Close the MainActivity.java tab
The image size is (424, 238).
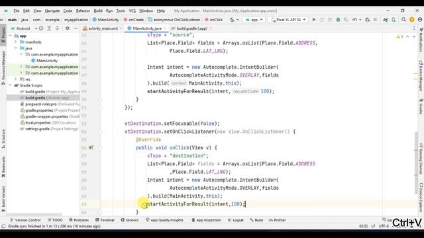(165, 28)
